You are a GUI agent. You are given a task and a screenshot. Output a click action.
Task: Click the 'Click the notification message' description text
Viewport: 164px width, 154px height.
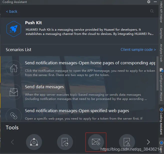point(90,73)
